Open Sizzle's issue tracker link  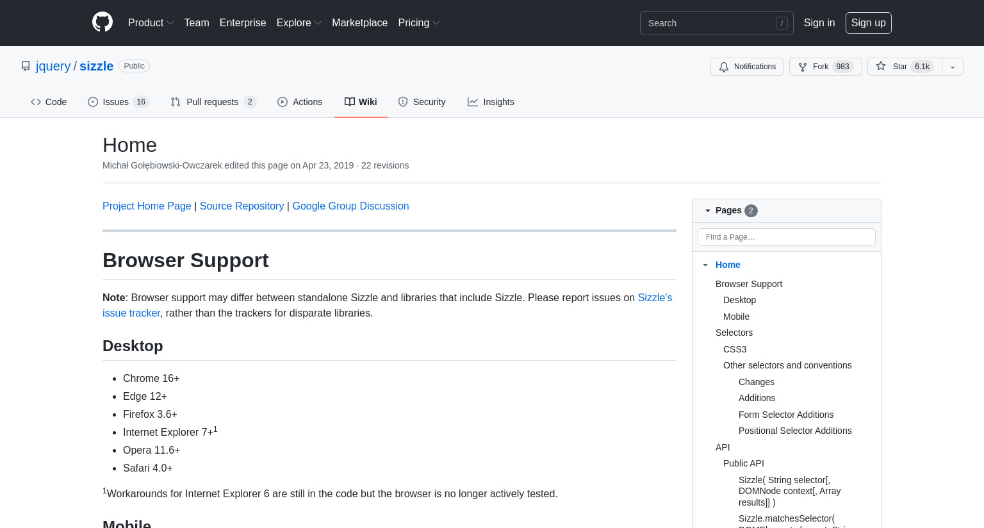[x=655, y=297]
